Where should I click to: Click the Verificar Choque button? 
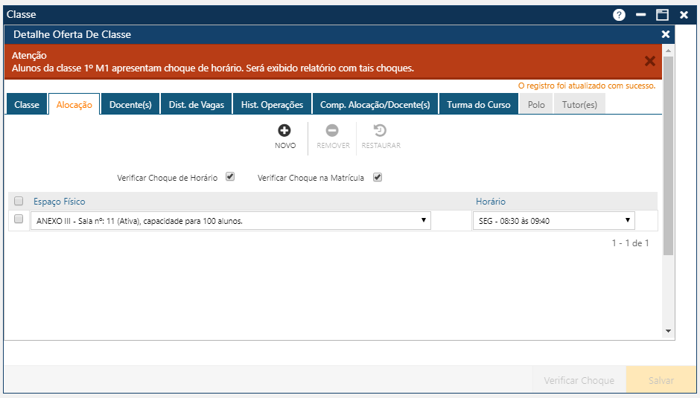tap(579, 380)
